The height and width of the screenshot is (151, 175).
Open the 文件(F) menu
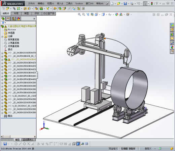coord(31,4)
